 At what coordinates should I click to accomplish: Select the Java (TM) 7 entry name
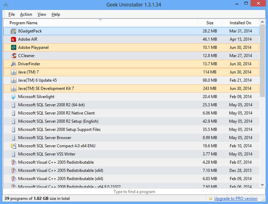click(x=28, y=72)
